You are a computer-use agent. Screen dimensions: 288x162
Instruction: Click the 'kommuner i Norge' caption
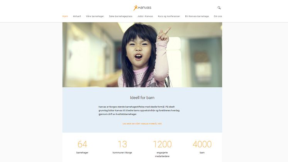122,153
